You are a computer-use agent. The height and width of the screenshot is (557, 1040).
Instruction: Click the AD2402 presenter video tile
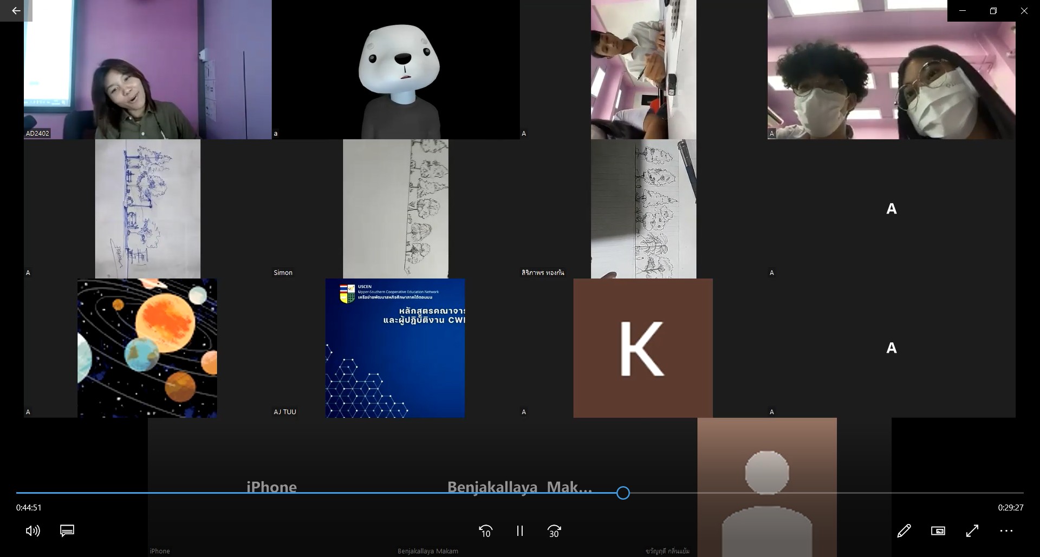(x=147, y=69)
